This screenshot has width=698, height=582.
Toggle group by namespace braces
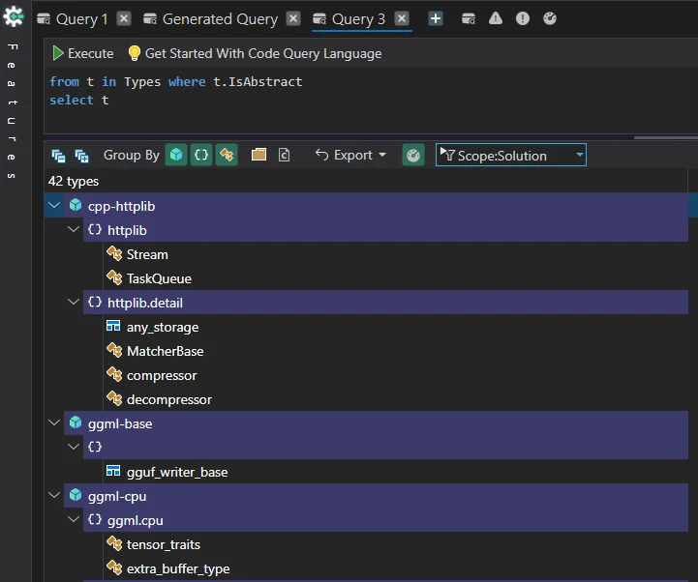(x=201, y=155)
